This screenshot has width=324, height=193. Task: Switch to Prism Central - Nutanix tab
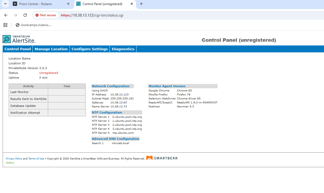41,4
